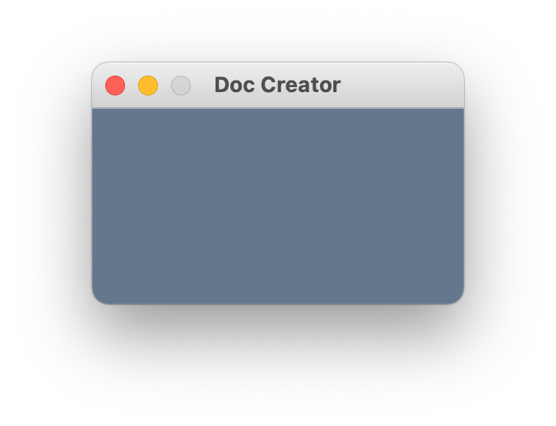Viewport: 556px width, 426px height.
Task: Activate the Doc Creator window body
Action: tap(278, 206)
